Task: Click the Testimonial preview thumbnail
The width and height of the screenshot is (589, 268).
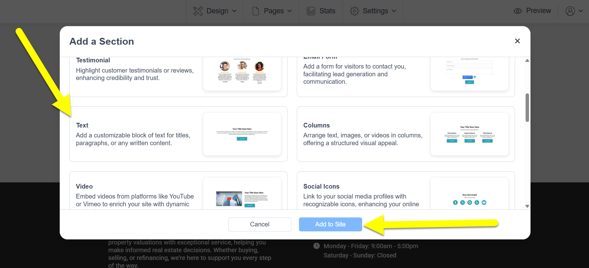Action: (x=242, y=74)
